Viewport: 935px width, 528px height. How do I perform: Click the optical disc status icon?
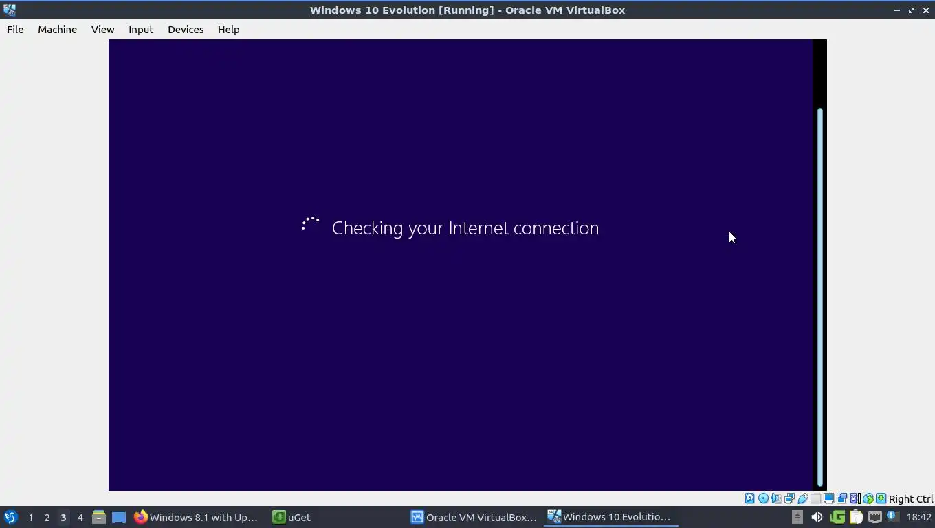coord(763,498)
